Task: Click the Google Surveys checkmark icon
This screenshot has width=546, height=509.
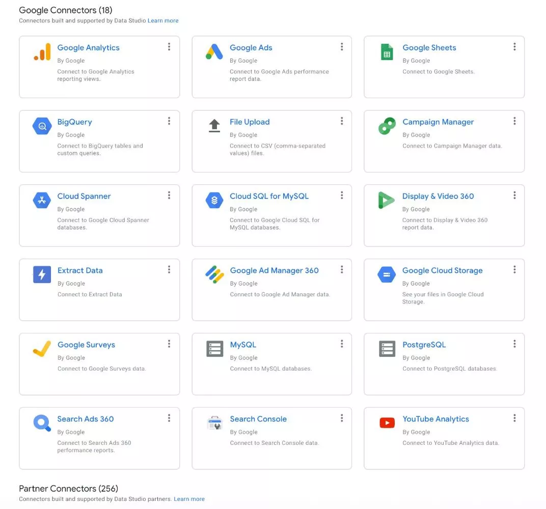Action: pyautogui.click(x=42, y=349)
